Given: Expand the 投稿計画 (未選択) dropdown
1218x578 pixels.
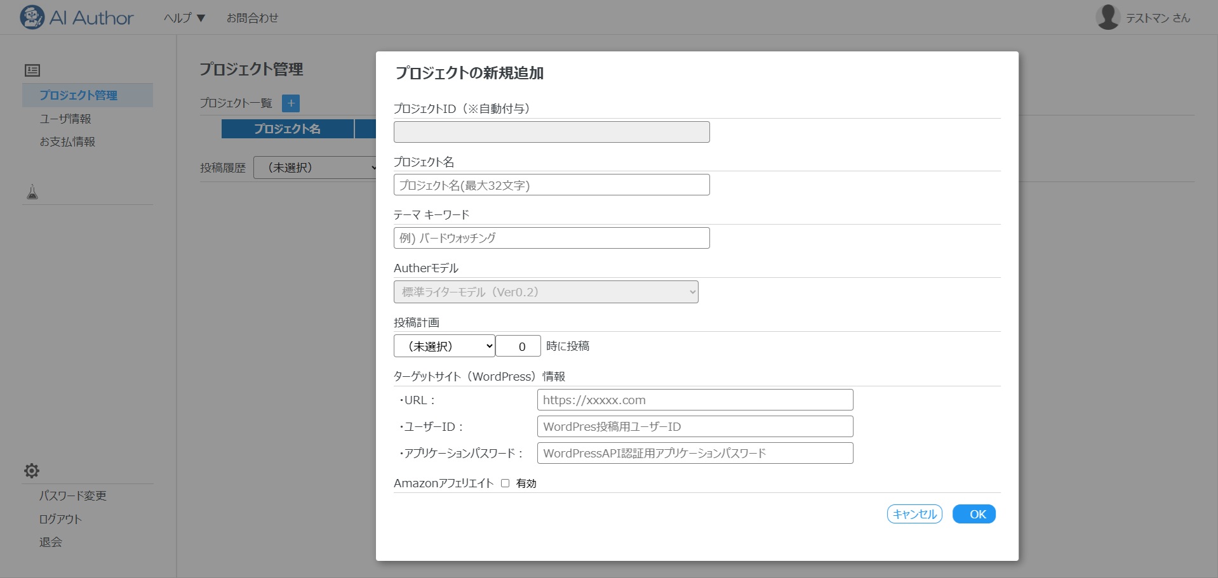Looking at the screenshot, I should point(444,346).
